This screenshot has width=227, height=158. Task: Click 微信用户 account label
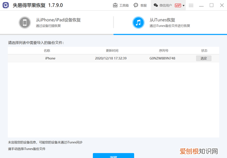point(166,6)
